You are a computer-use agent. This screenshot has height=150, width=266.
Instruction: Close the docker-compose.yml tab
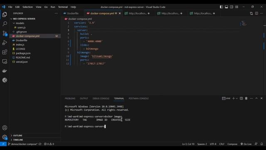[x=120, y=13]
